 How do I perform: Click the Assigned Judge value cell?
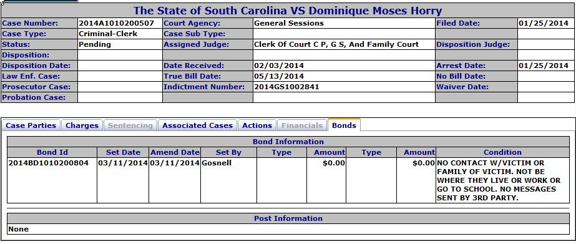click(x=344, y=44)
